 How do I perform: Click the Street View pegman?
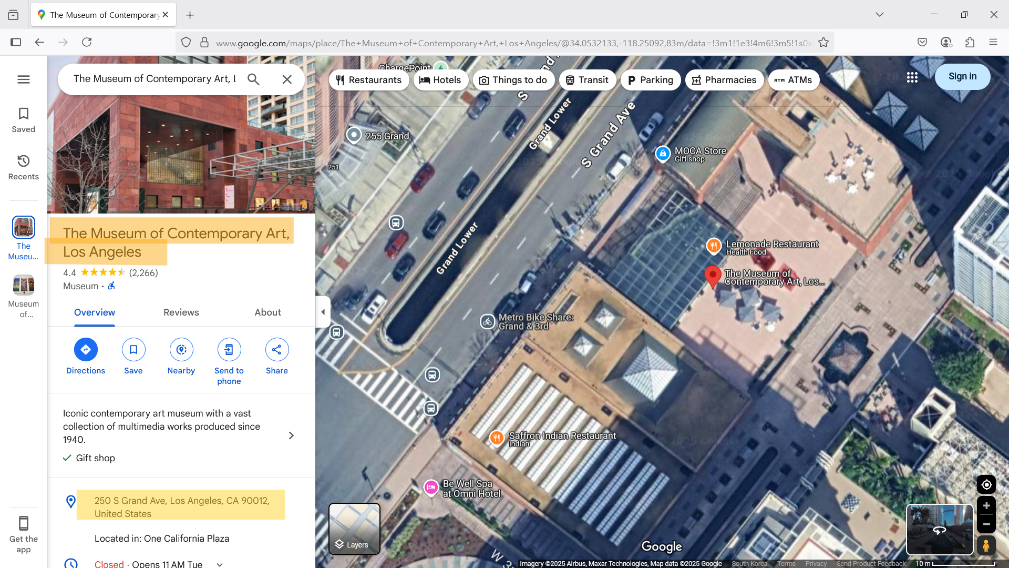(986, 545)
